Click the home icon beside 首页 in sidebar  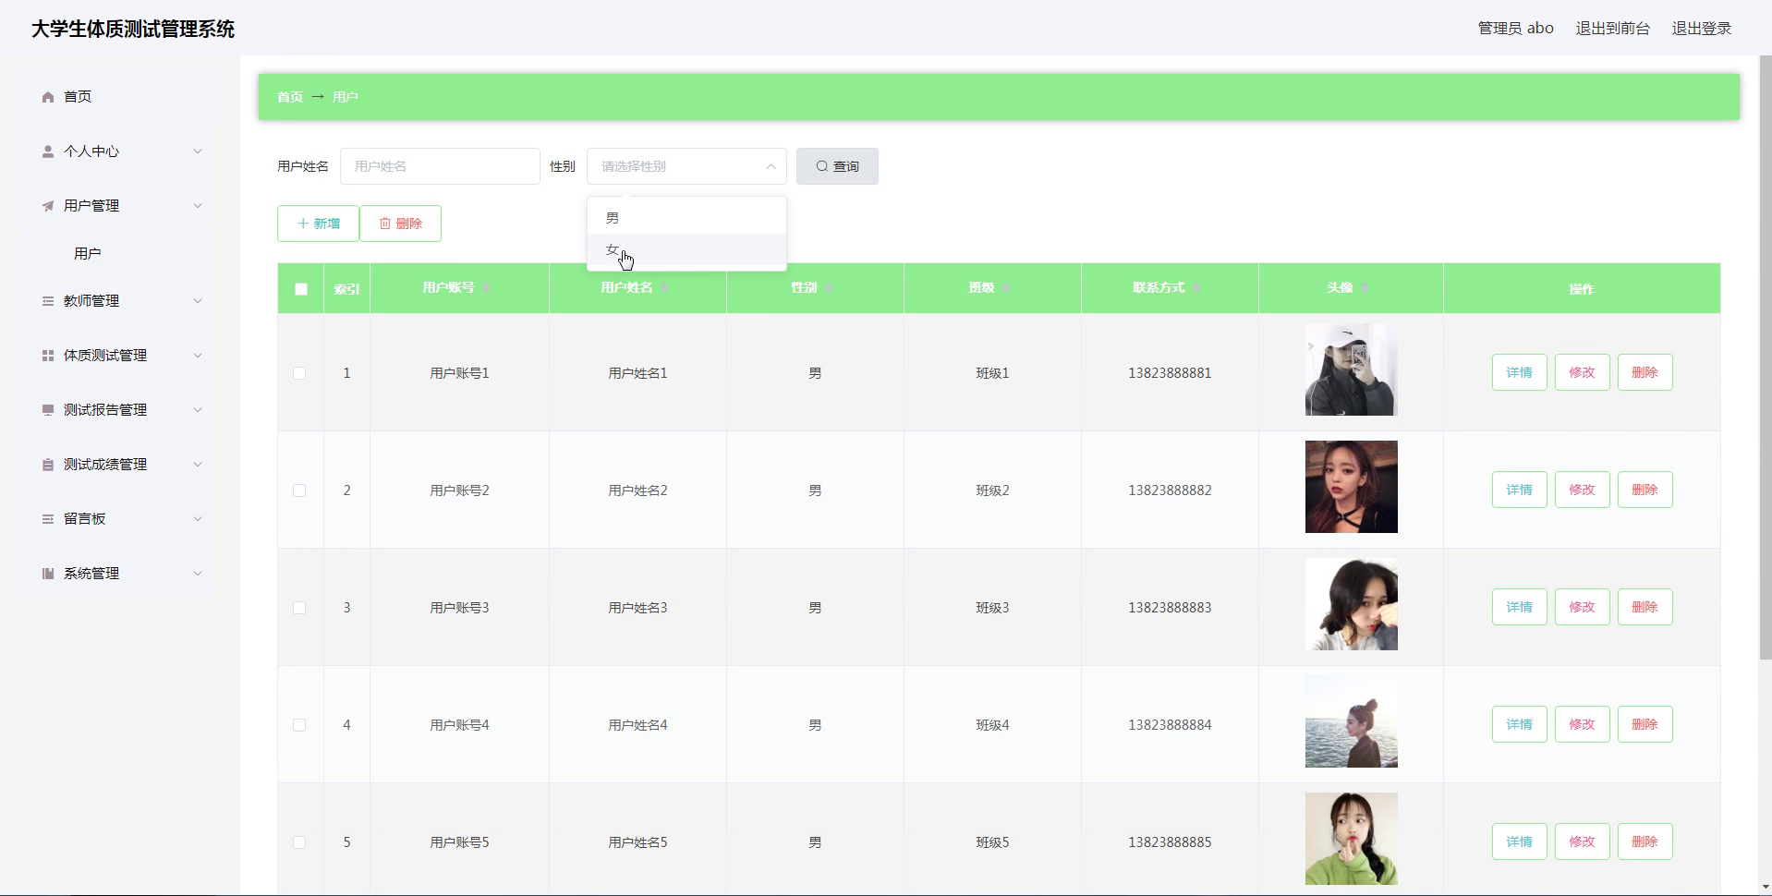tap(48, 97)
